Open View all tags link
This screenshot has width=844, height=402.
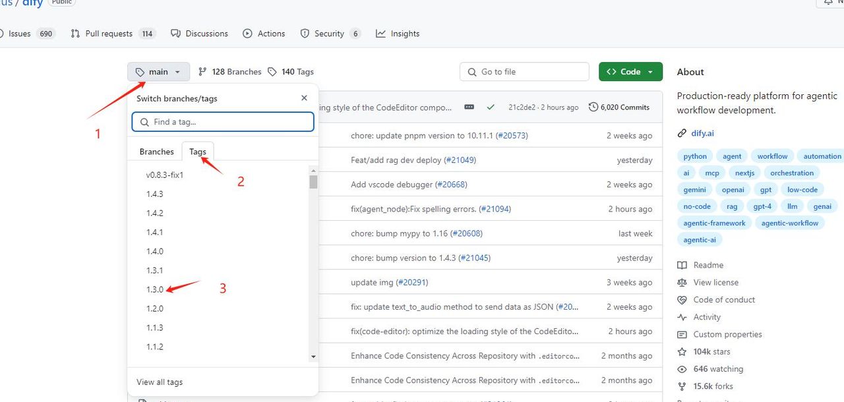point(160,382)
